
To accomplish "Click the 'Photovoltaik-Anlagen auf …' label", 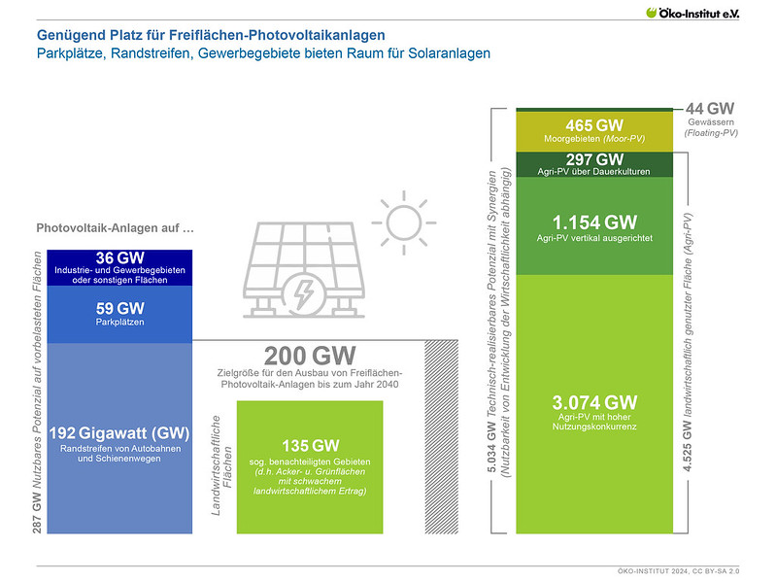I will tap(116, 229).
